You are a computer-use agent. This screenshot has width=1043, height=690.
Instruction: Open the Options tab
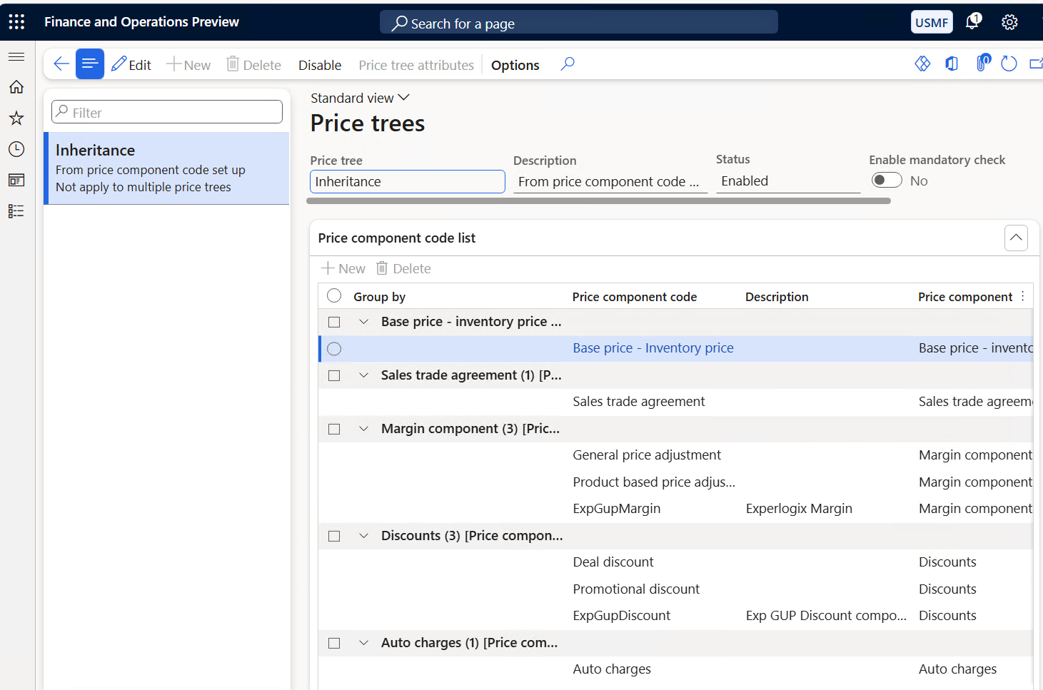tap(515, 65)
